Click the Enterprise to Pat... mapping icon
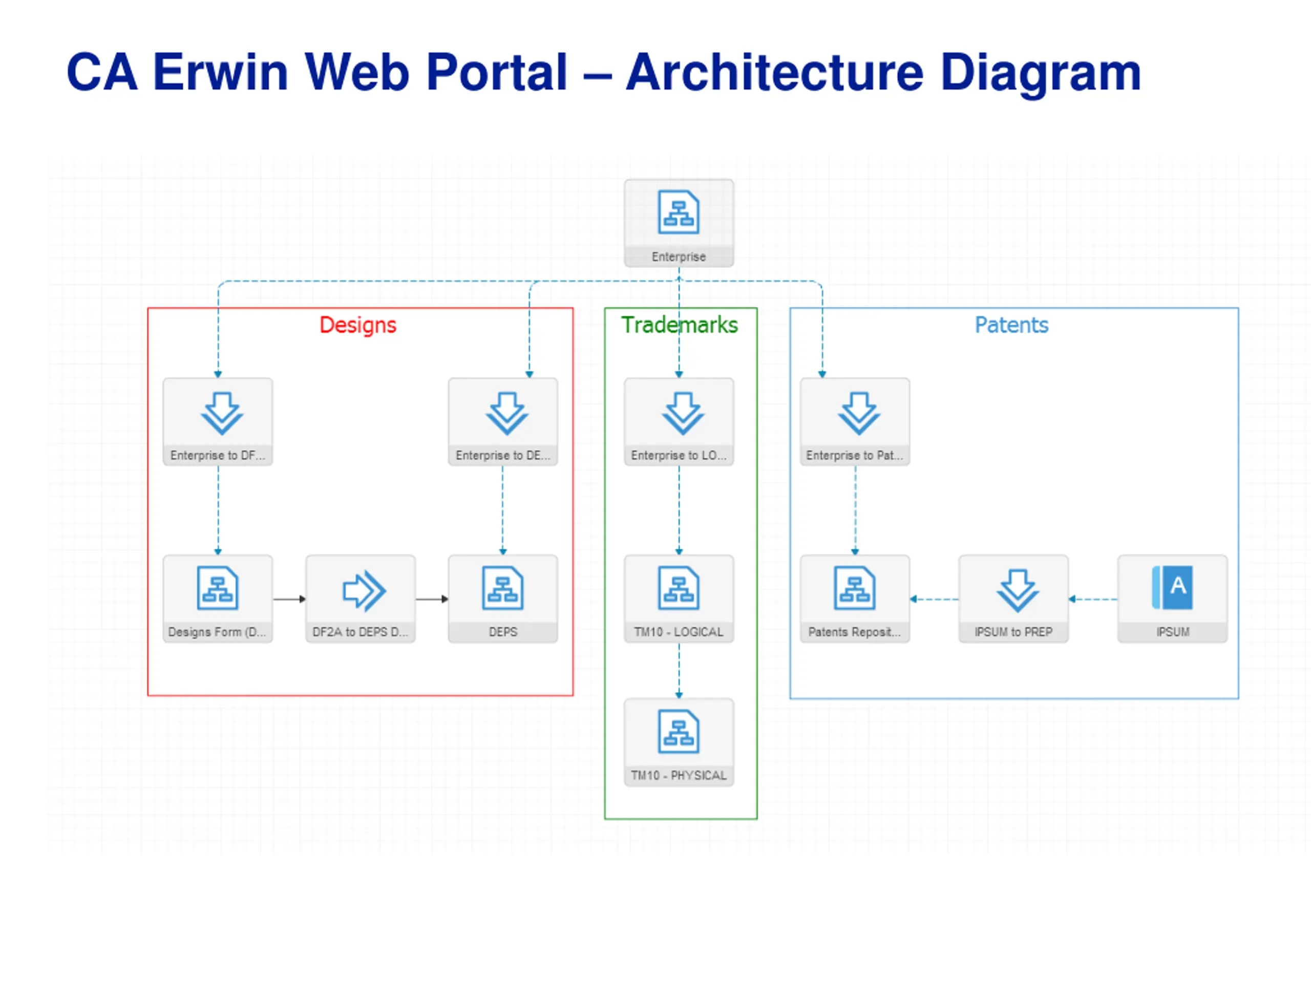The image size is (1311, 983). (x=859, y=413)
